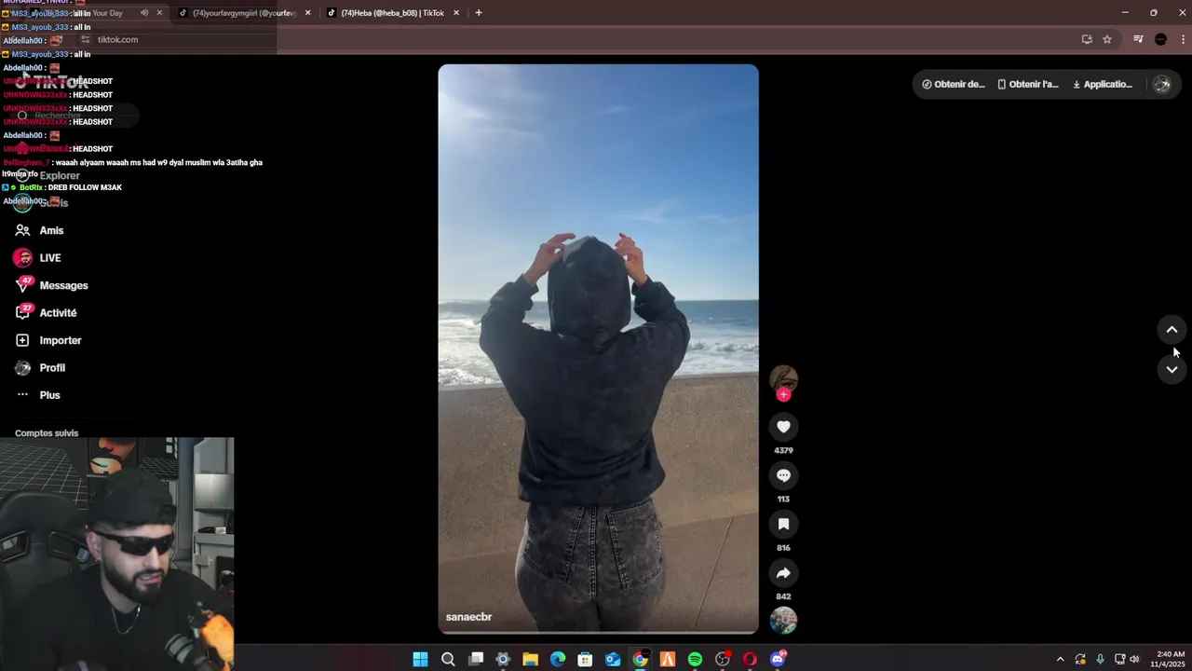Open taskbar Search
This screenshot has height=671, width=1192.
(448, 660)
